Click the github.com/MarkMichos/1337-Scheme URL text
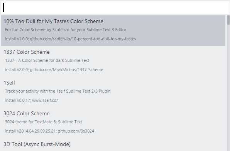This screenshot has height=151, width=230. point(66,70)
